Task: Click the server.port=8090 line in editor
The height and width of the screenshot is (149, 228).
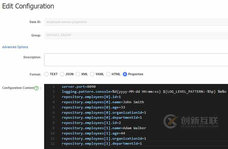Action: pyautogui.click(x=78, y=87)
